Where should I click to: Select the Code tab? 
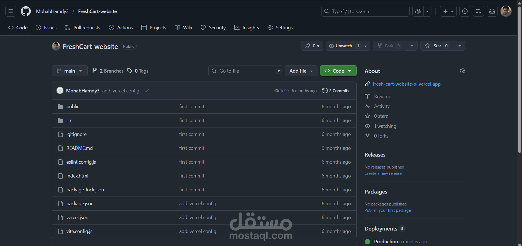tap(18, 27)
